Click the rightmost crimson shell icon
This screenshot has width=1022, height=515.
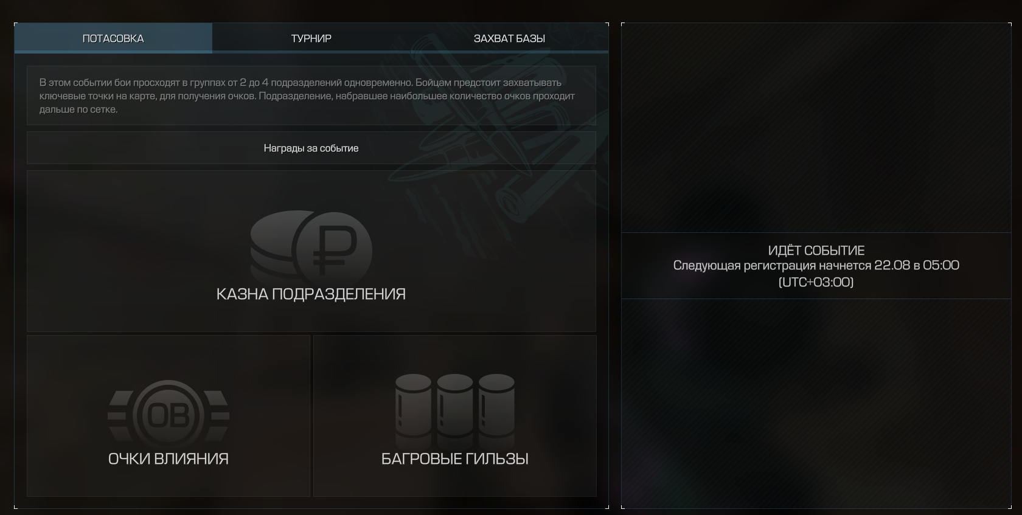pyautogui.click(x=496, y=406)
